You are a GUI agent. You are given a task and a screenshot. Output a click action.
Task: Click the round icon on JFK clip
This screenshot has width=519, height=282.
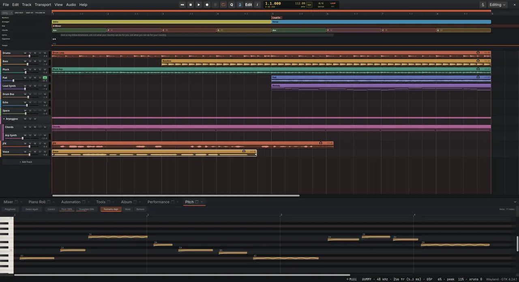pos(321,143)
